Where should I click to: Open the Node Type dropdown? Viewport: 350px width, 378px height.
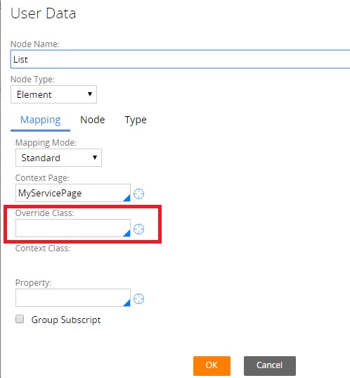[x=53, y=94]
